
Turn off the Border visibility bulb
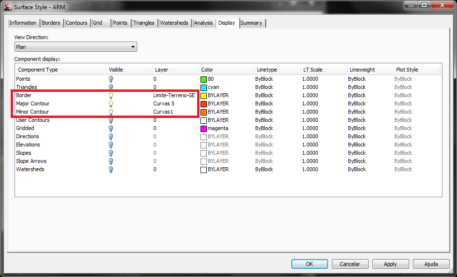tap(111, 95)
